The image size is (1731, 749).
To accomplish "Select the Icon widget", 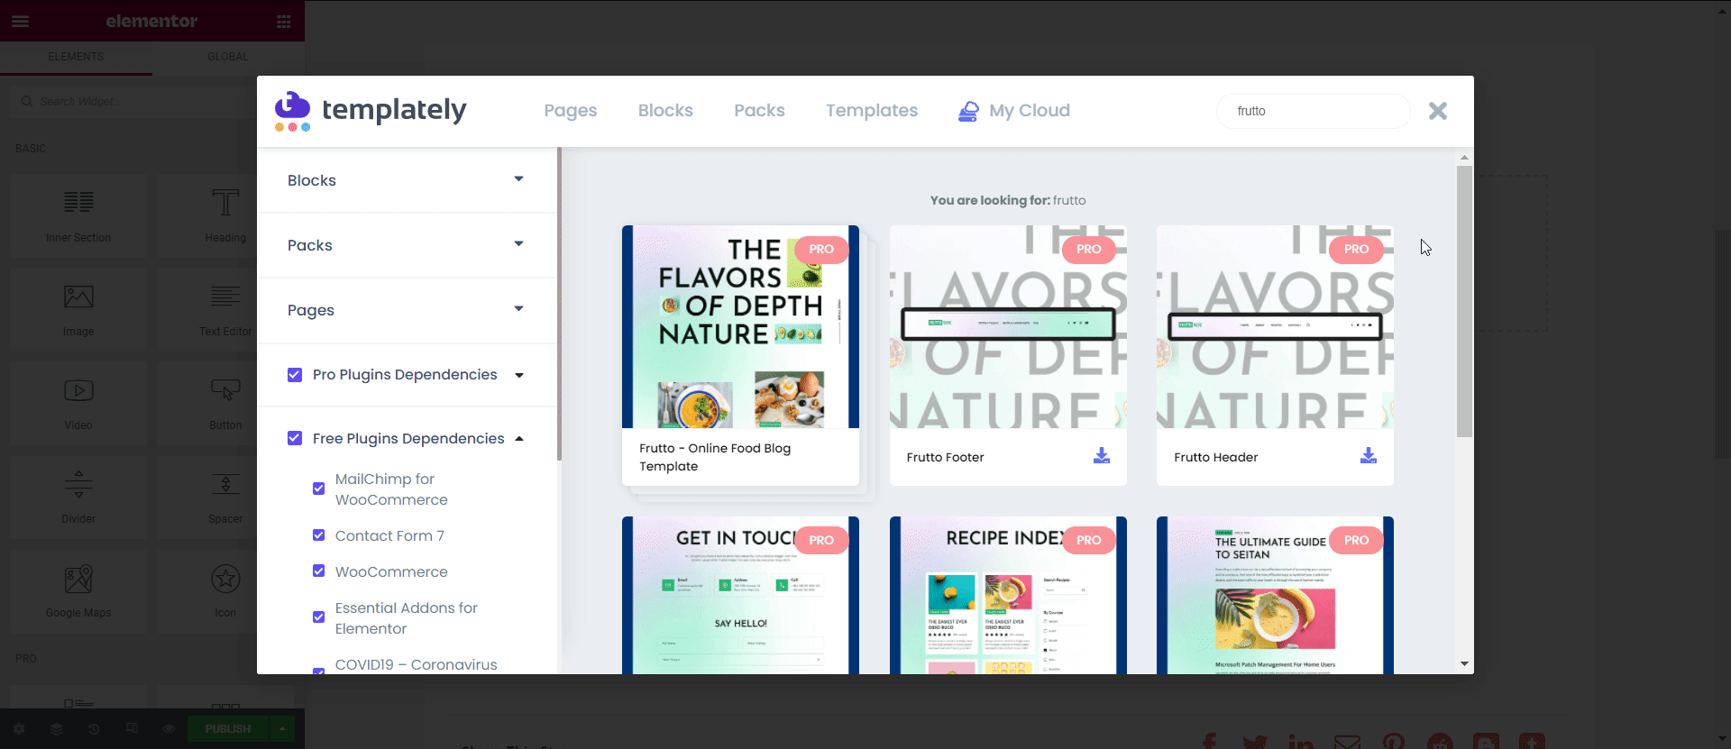I will [x=225, y=591].
